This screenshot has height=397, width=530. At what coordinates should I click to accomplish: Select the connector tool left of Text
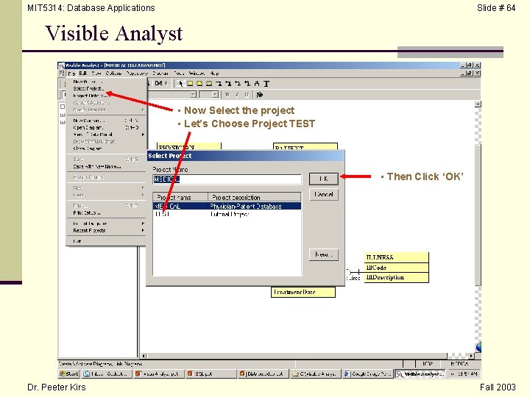tap(257, 84)
